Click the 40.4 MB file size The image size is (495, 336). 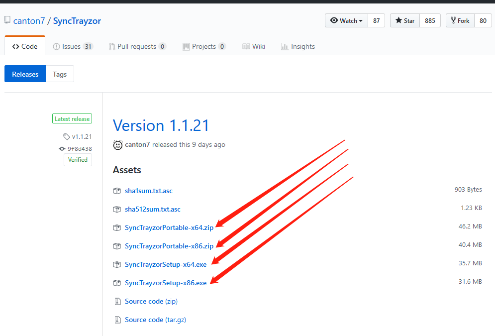(471, 245)
